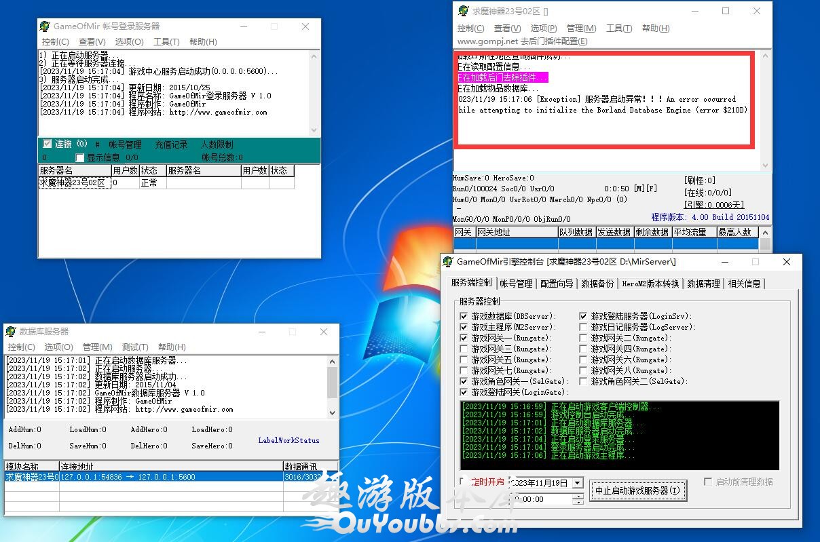
Task: Enable 游戏网关八(Rungate)
Action: coord(584,370)
